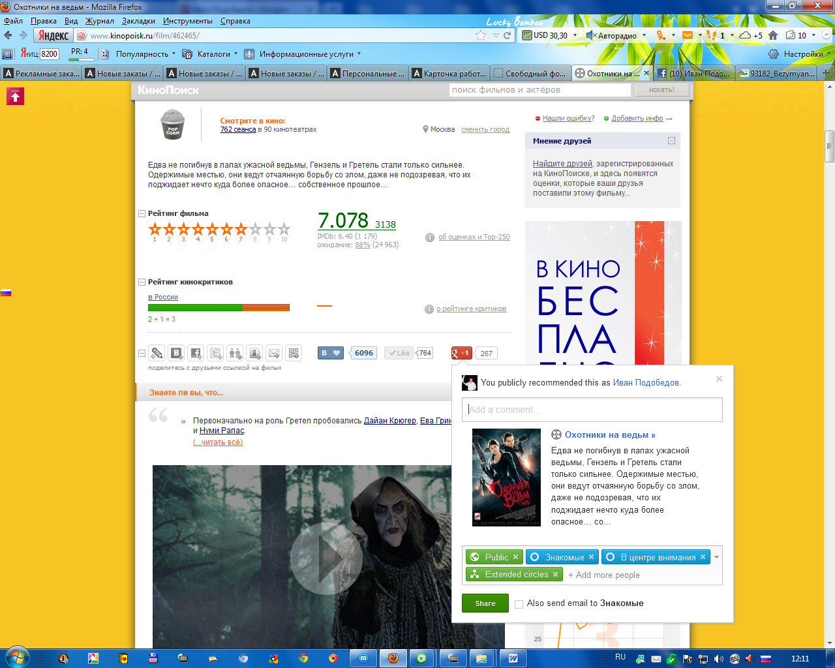Reload the page with the refresh icon
The height and width of the screenshot is (668, 835).
point(507,35)
